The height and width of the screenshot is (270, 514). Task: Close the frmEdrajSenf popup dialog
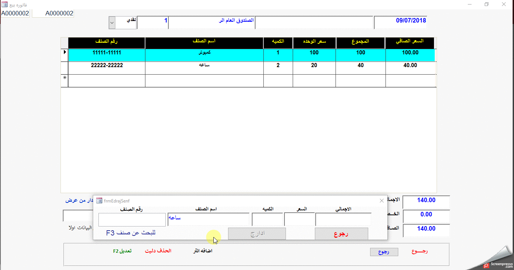(x=382, y=201)
